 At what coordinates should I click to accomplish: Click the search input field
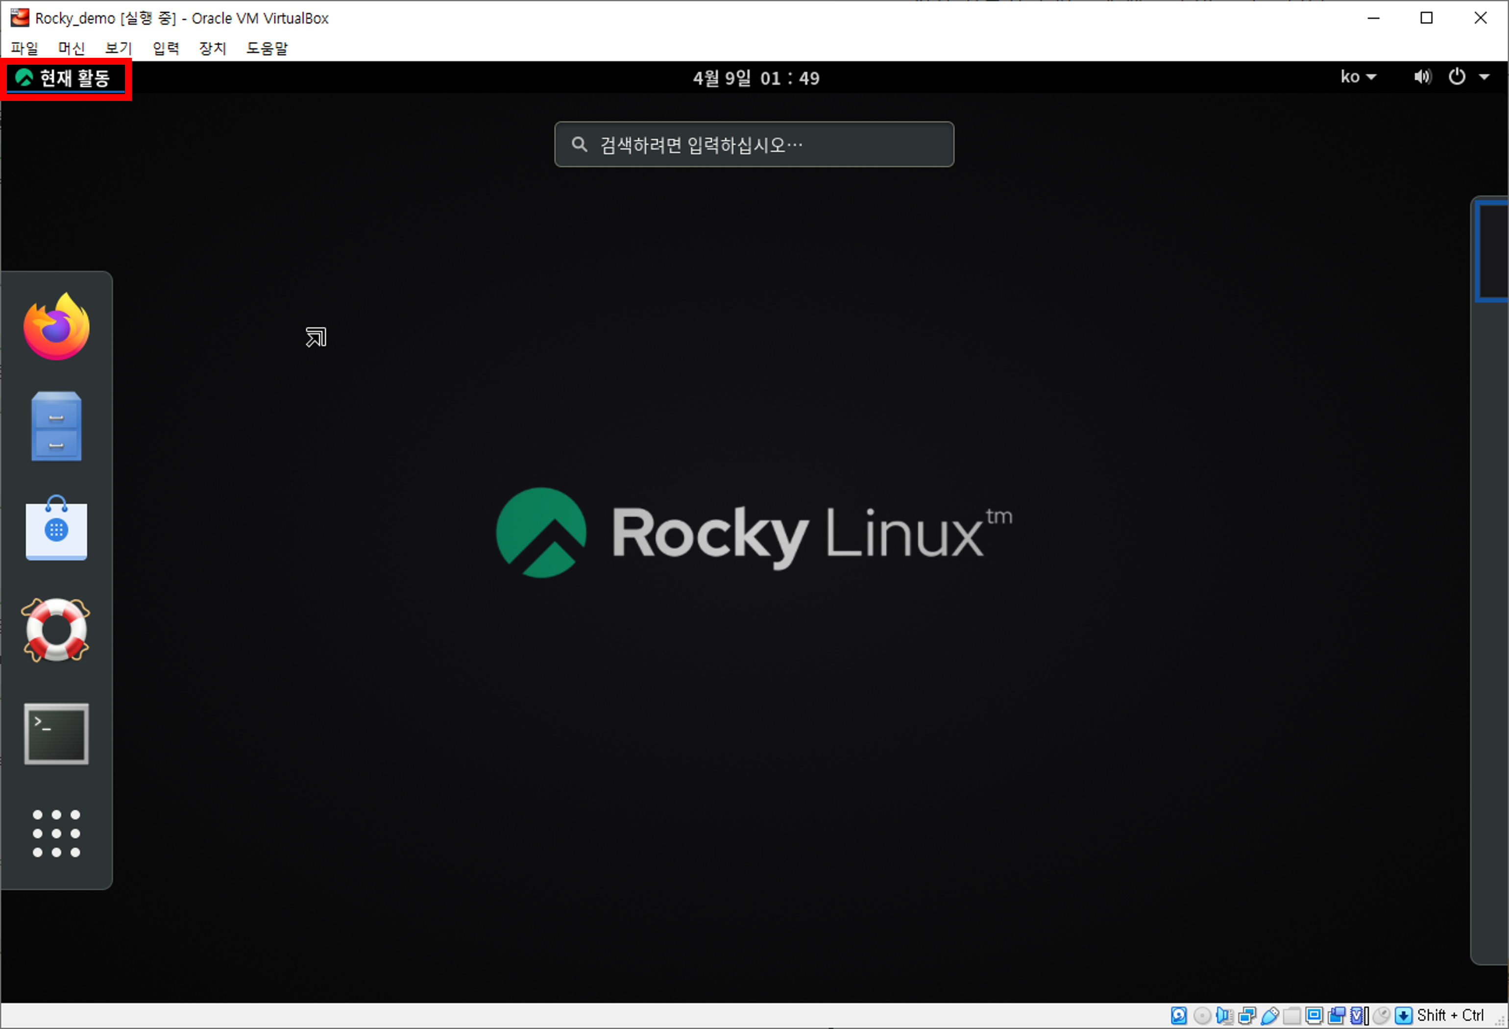click(x=754, y=144)
